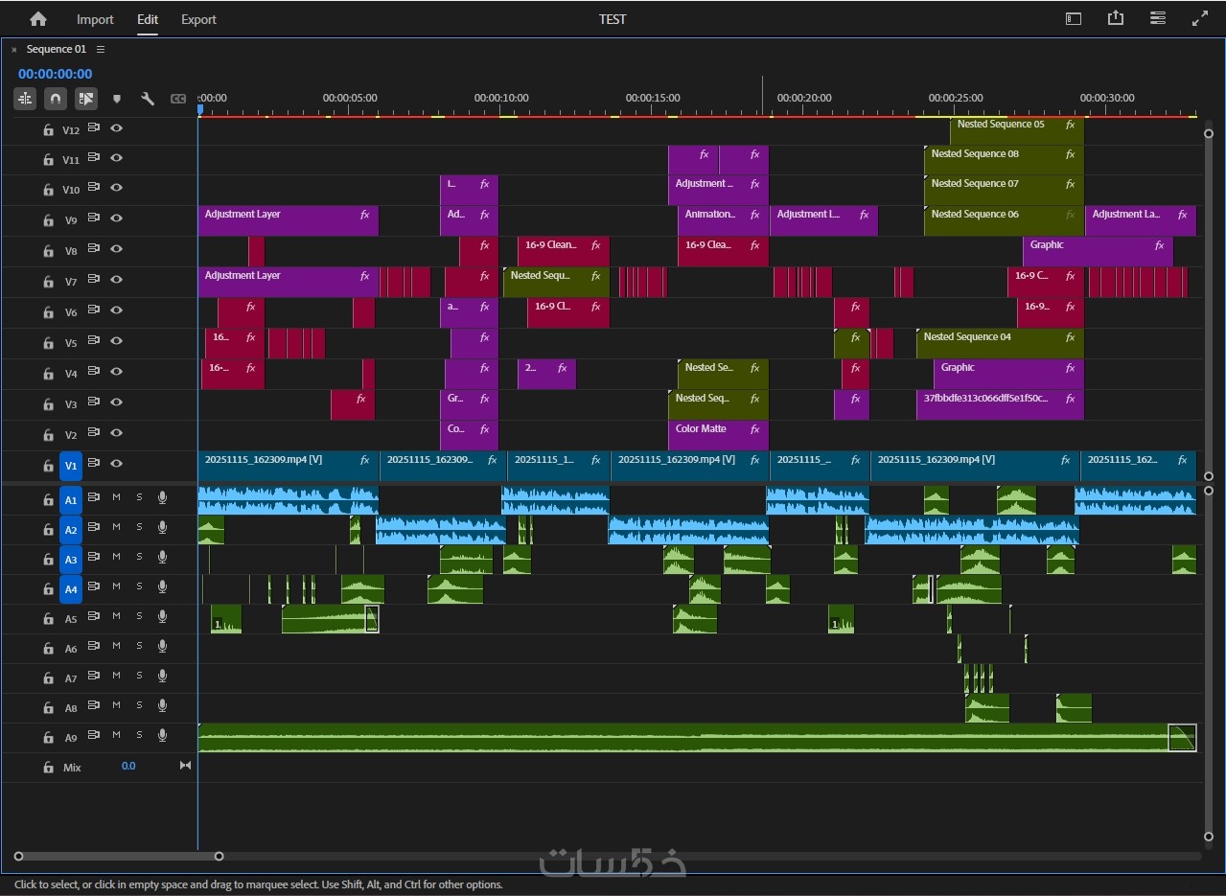
Task: Hide track V5 output eye
Action: click(x=116, y=341)
